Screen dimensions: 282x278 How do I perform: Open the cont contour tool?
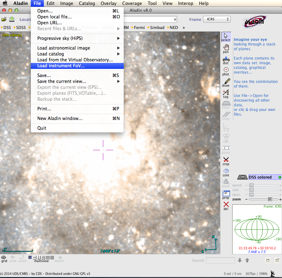tap(226, 172)
